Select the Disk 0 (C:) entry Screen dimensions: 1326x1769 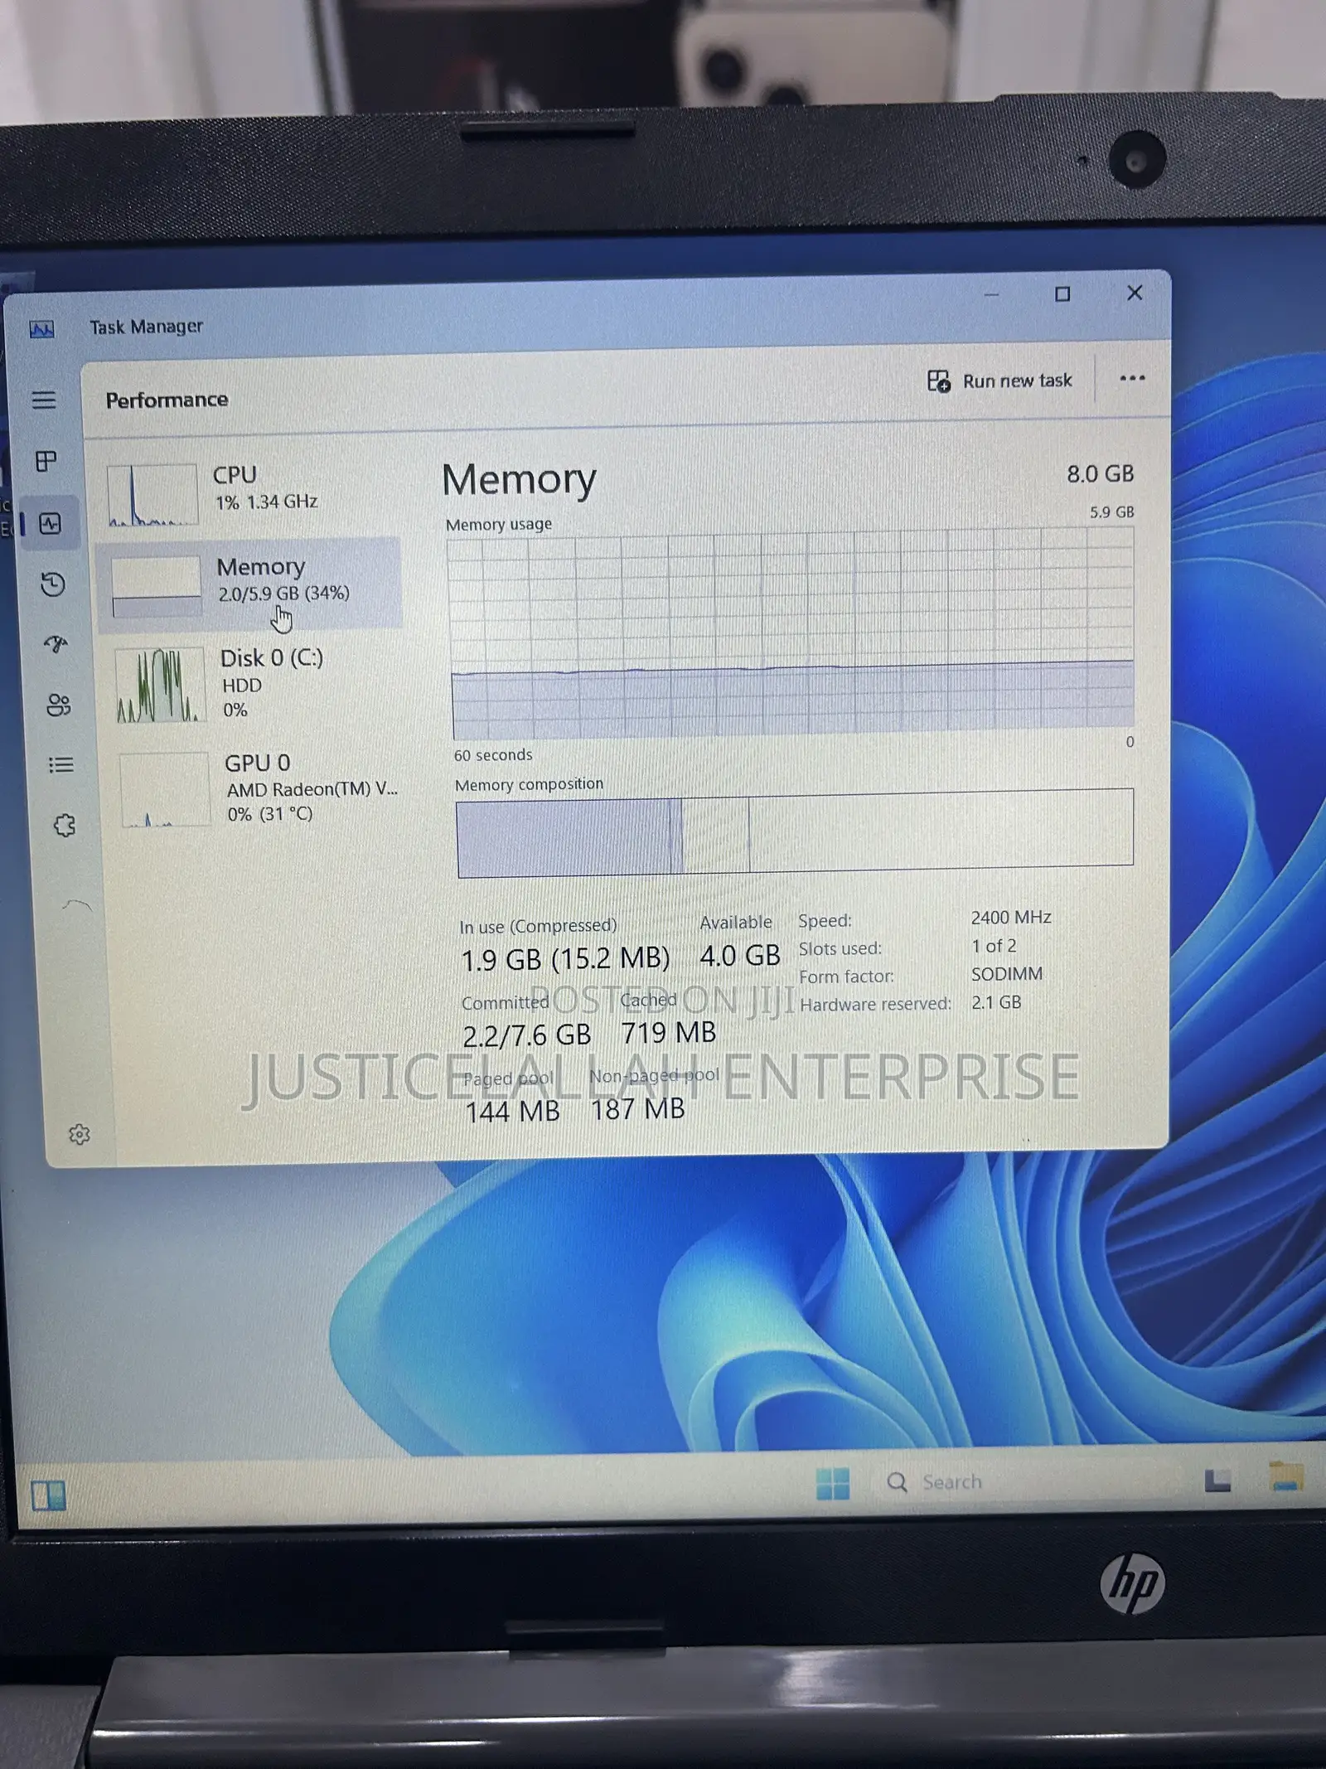(x=253, y=684)
